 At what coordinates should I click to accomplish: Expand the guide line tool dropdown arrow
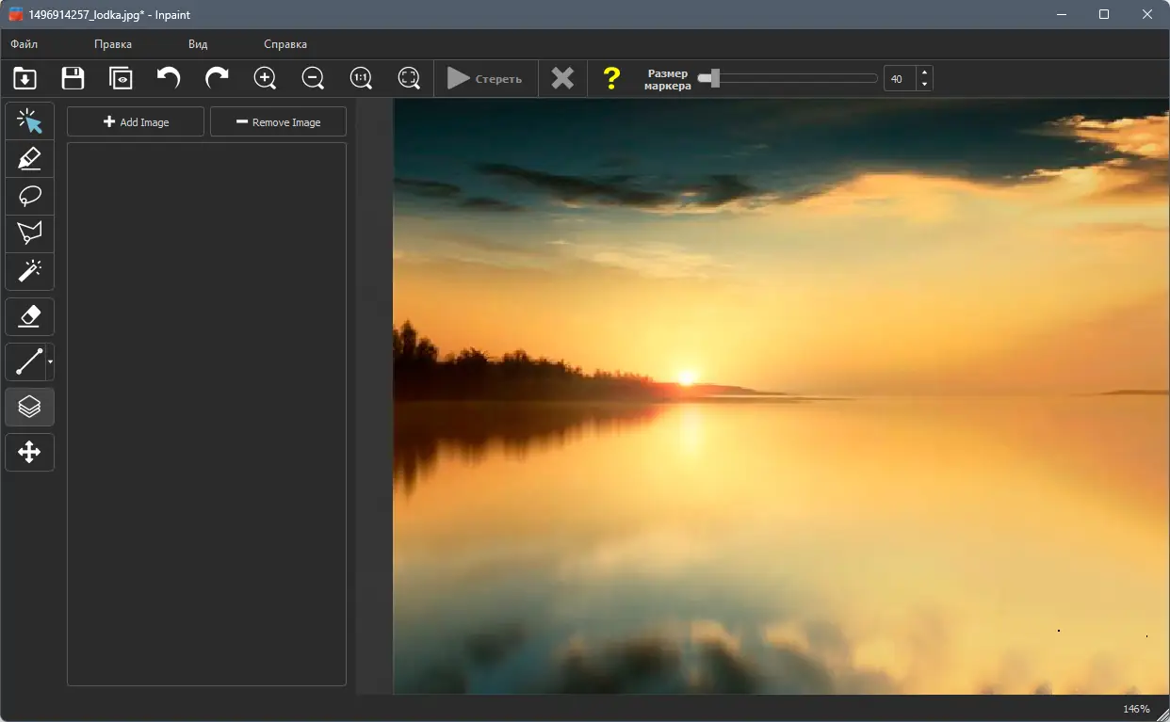(x=50, y=361)
